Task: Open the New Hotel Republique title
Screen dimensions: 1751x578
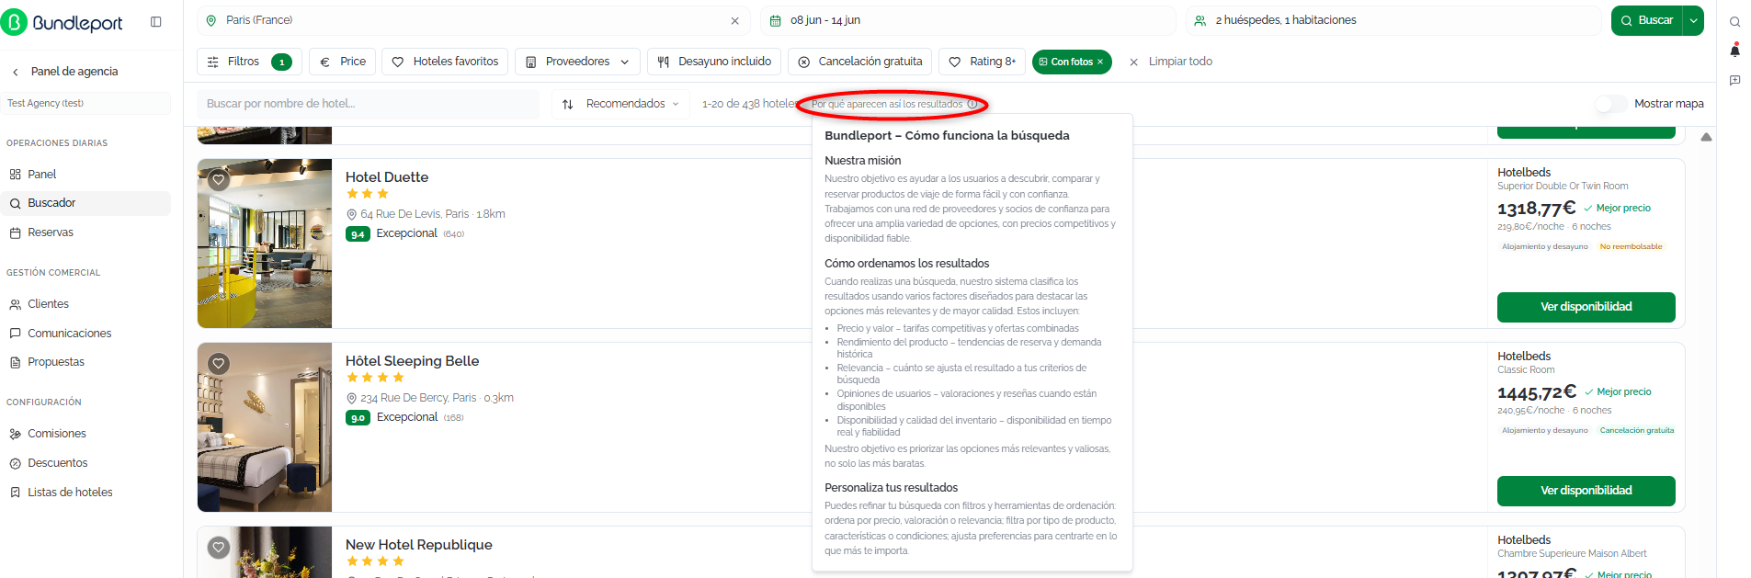Action: point(419,545)
